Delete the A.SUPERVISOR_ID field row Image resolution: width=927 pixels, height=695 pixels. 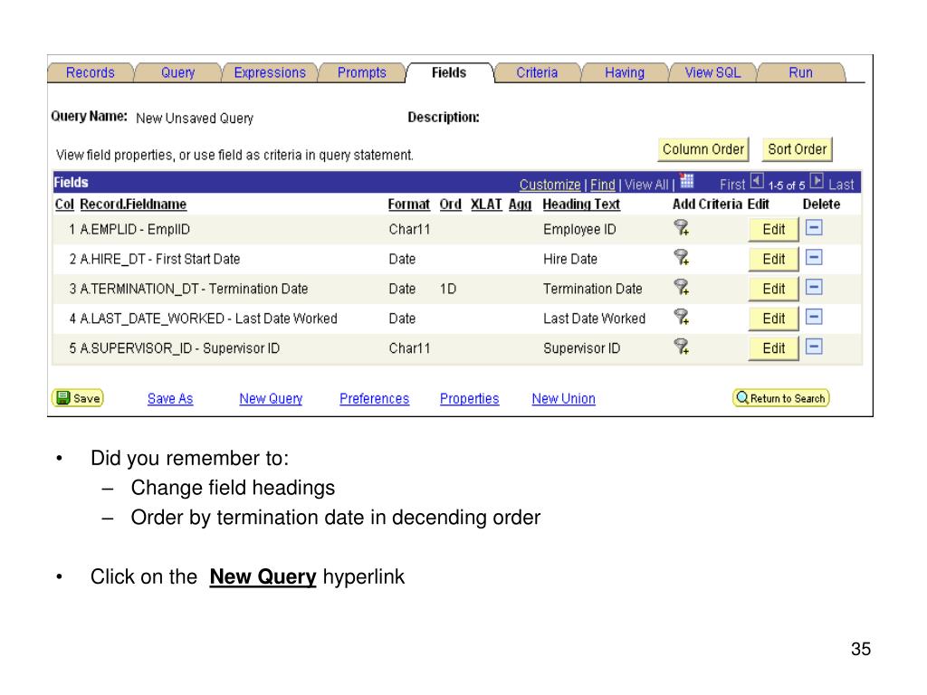[814, 347]
